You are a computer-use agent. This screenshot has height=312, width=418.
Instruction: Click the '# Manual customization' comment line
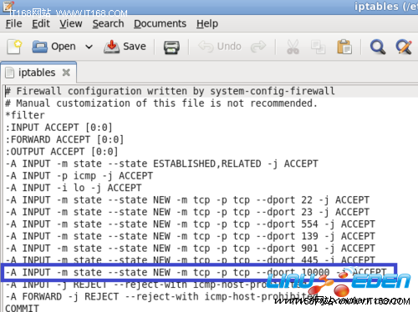pos(161,103)
